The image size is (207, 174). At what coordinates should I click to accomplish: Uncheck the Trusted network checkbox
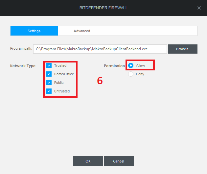point(49,65)
